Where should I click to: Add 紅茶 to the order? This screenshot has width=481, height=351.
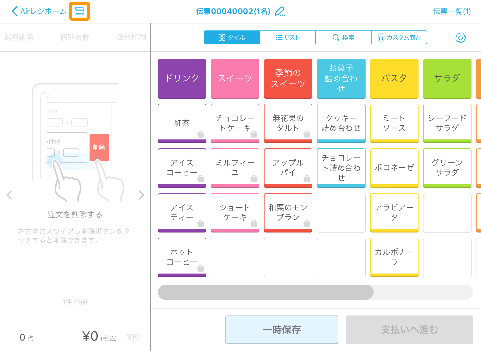182,123
